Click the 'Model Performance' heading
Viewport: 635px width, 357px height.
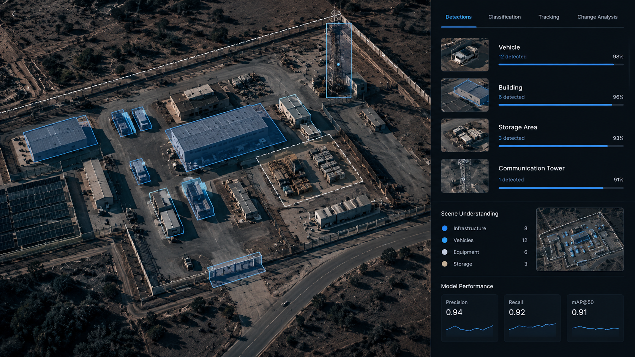(467, 286)
